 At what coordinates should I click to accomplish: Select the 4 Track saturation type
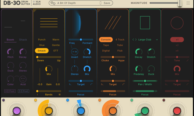(120, 40)
